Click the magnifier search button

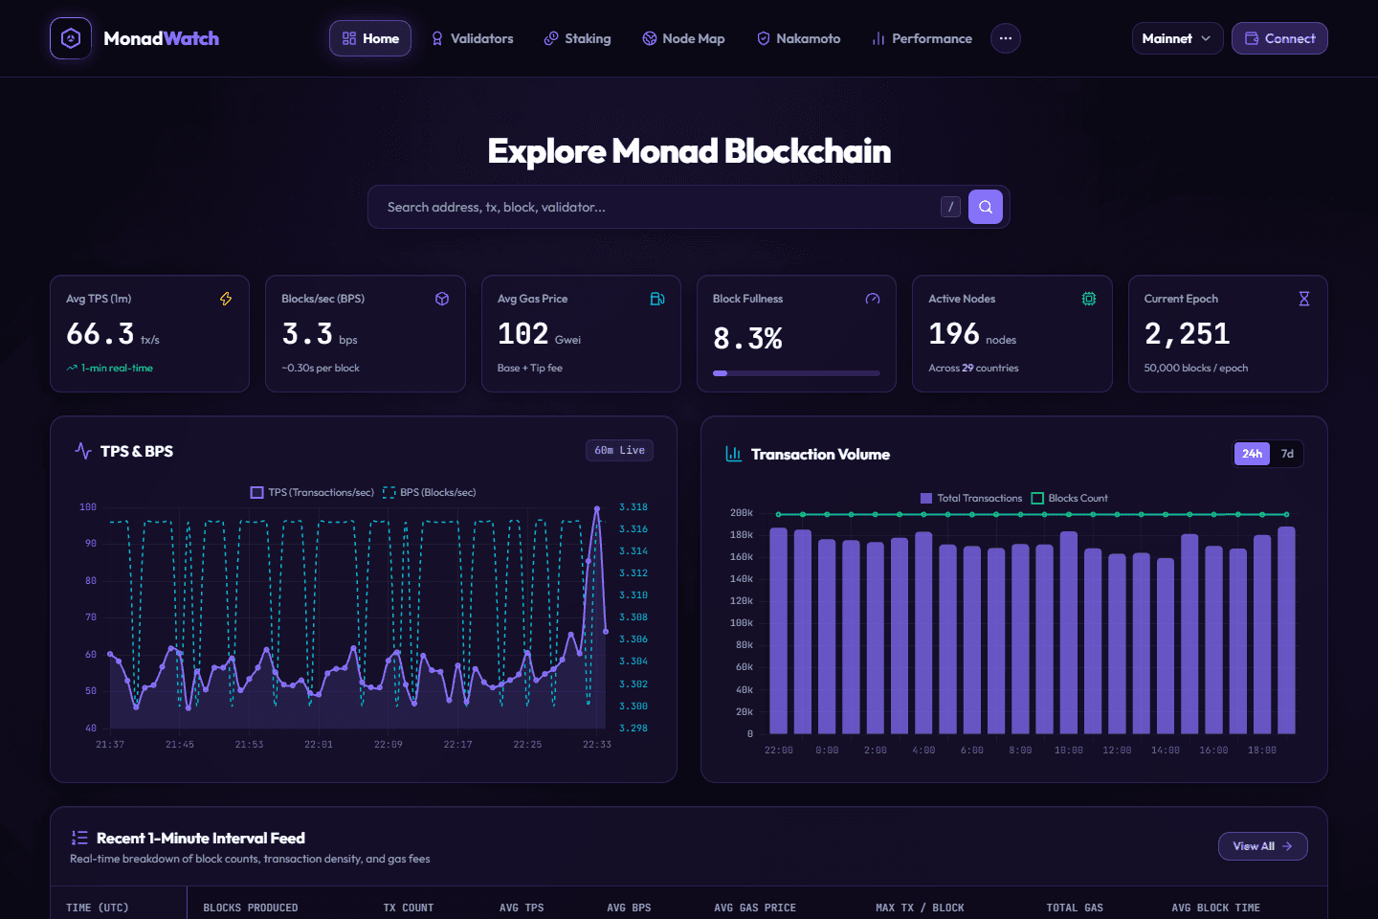[x=986, y=207]
